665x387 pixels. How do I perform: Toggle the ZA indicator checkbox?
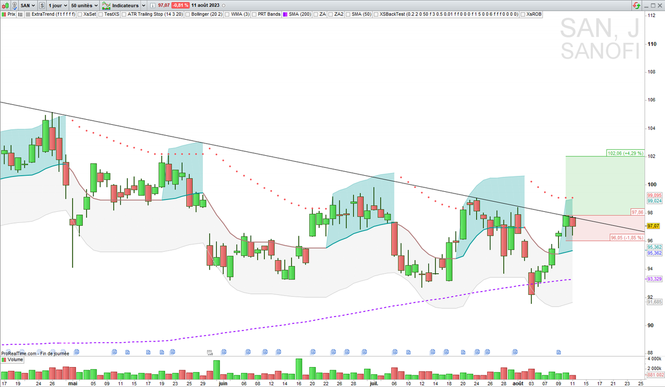click(315, 14)
